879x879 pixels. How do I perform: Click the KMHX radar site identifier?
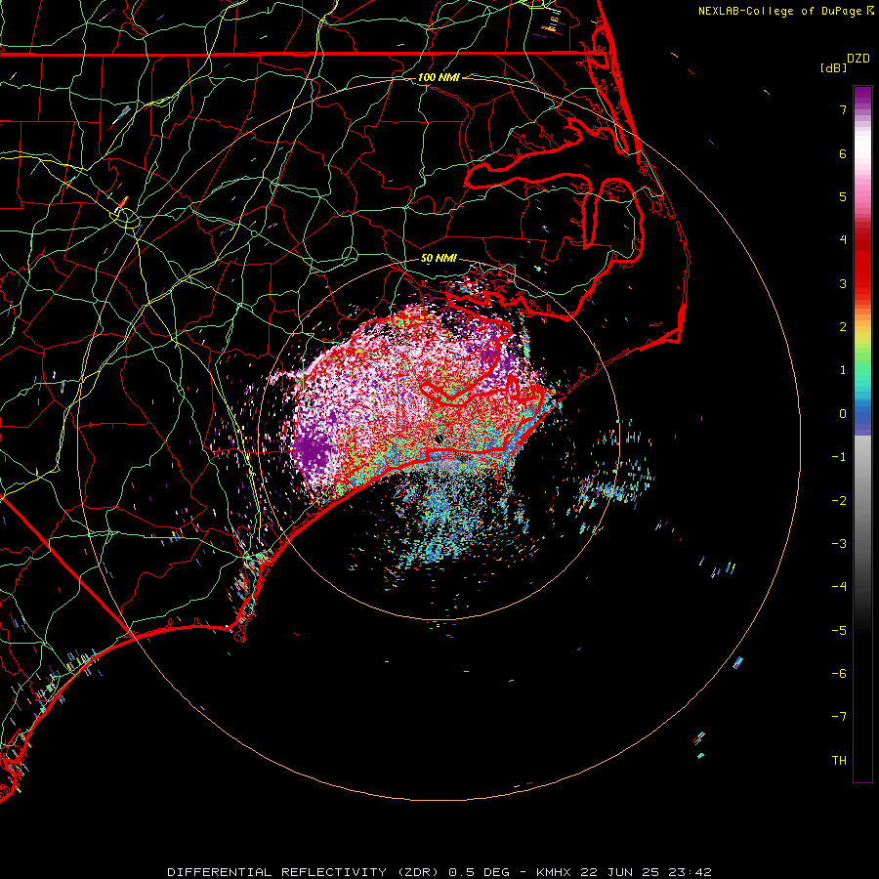pyautogui.click(x=554, y=872)
